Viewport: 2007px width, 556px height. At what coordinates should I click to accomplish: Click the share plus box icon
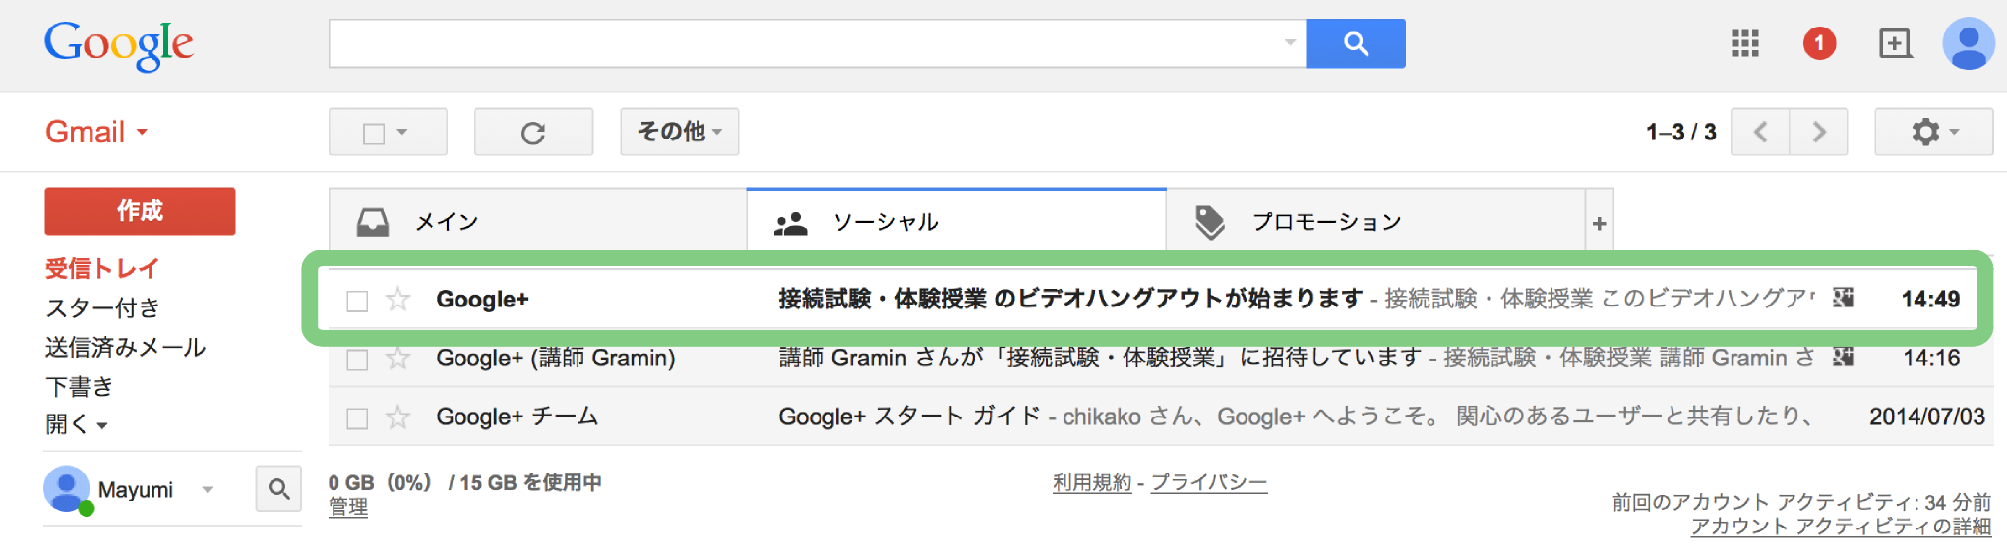[1895, 43]
